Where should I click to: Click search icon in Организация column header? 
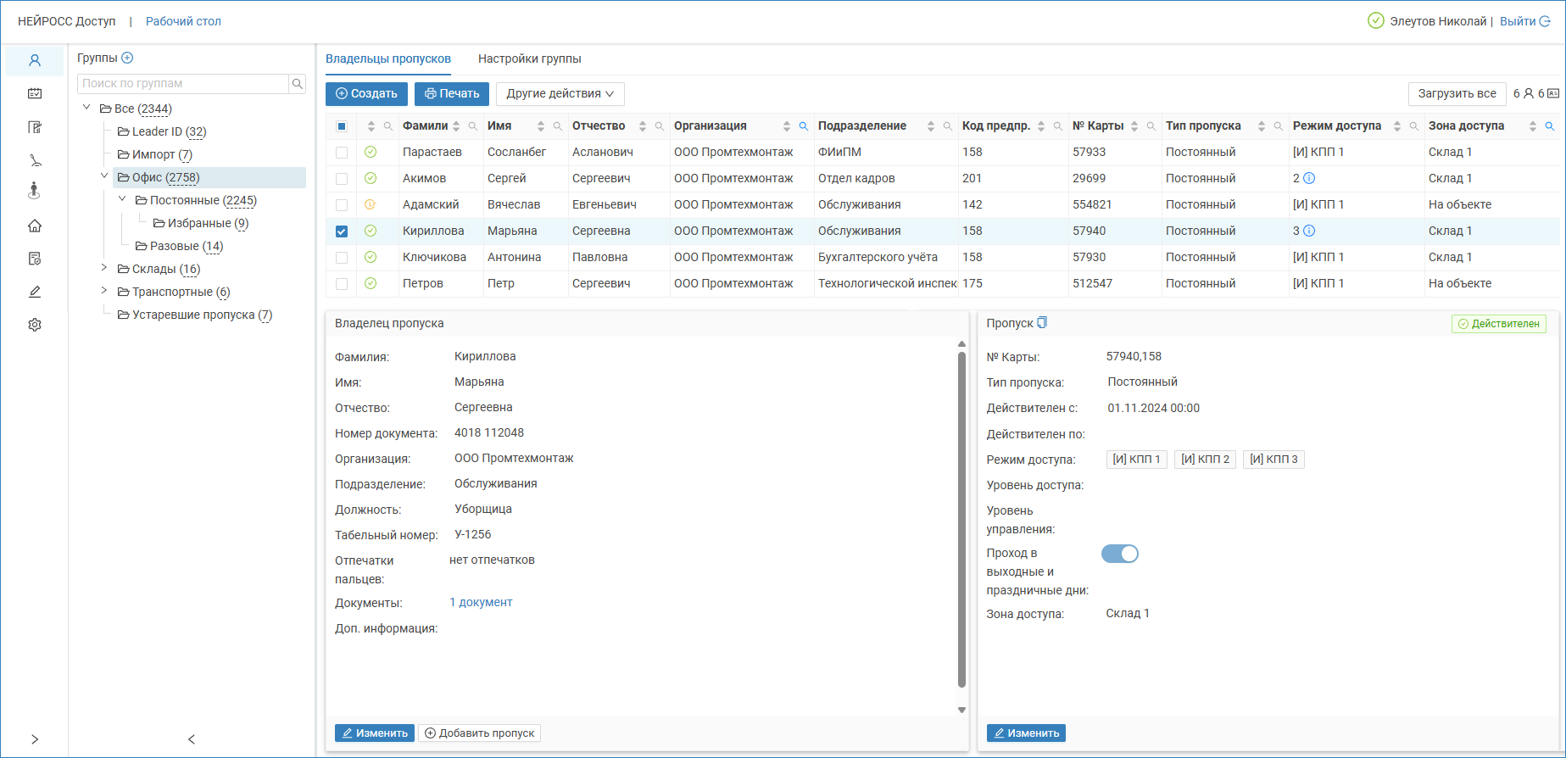tap(803, 126)
